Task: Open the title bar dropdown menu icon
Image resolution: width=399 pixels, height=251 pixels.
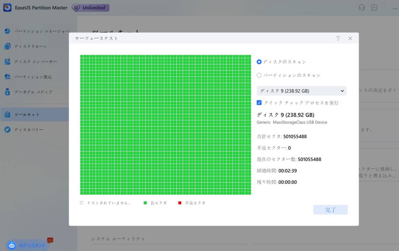Action: tap(374, 8)
